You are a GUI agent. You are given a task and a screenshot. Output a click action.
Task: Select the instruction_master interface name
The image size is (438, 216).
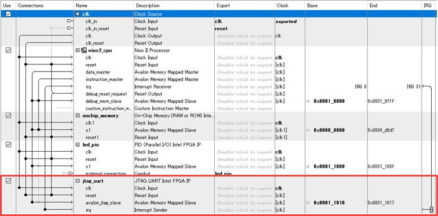(x=104, y=80)
